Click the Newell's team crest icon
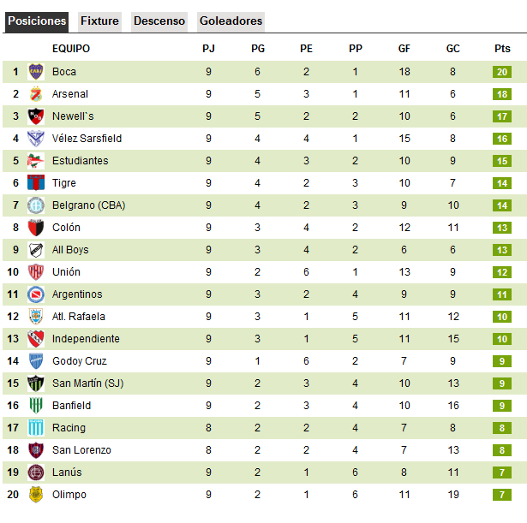Viewport: 527px width, 523px height. pyautogui.click(x=35, y=116)
